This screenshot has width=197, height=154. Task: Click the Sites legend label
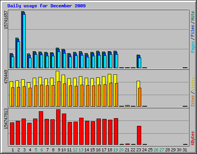coord(193,101)
